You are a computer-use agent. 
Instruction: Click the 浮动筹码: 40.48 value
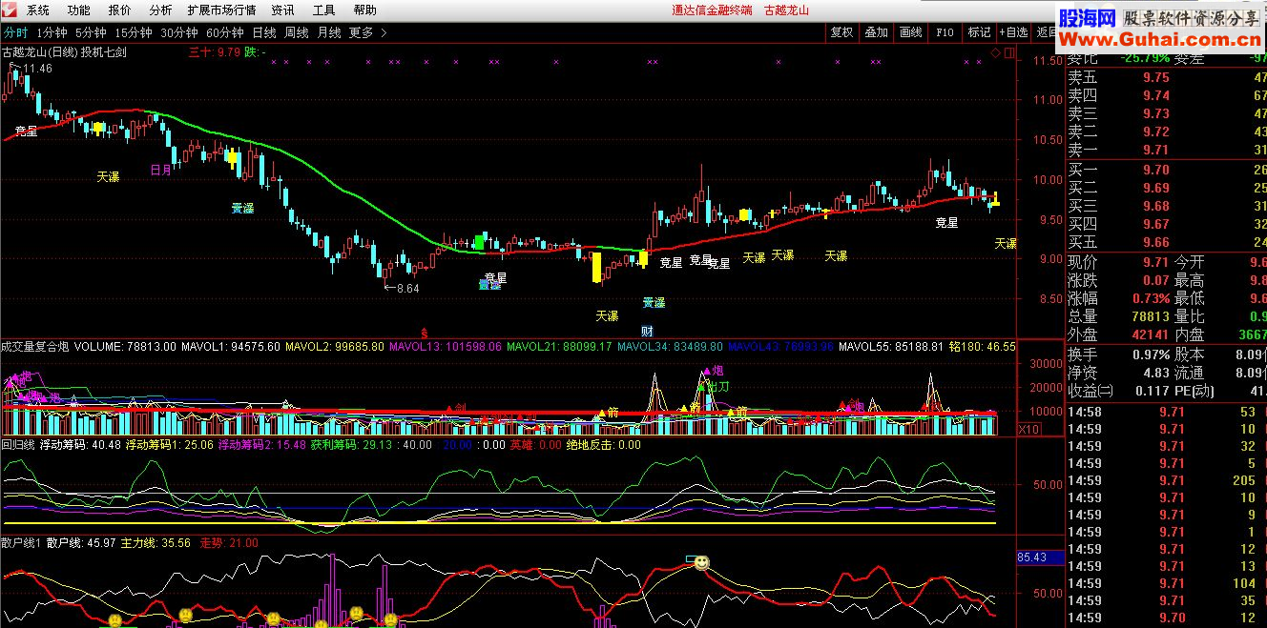80,444
